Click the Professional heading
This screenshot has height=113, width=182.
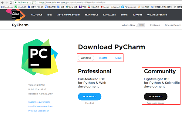pos(95,71)
